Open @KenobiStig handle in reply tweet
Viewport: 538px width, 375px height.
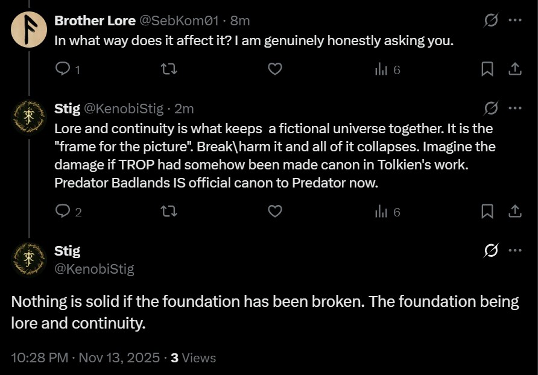[x=123, y=109]
